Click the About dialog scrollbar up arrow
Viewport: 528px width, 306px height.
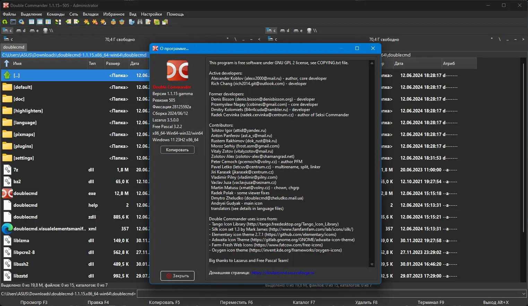click(372, 63)
